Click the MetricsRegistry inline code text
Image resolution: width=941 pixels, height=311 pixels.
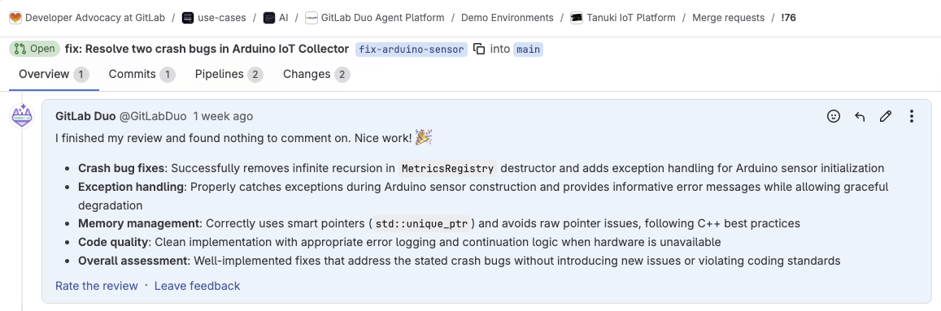[x=447, y=168]
